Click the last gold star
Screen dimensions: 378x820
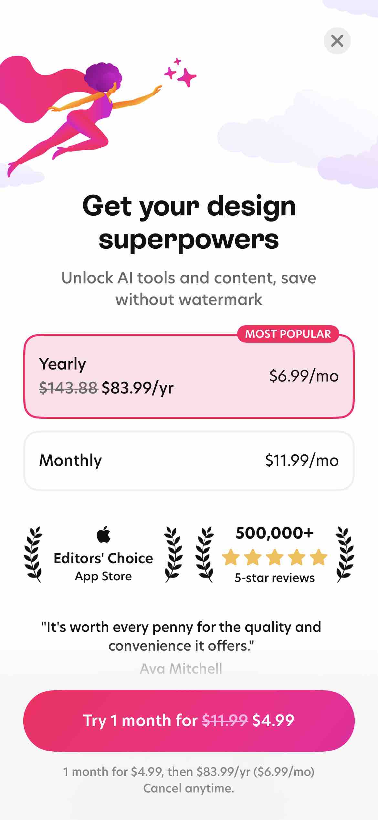(319, 557)
